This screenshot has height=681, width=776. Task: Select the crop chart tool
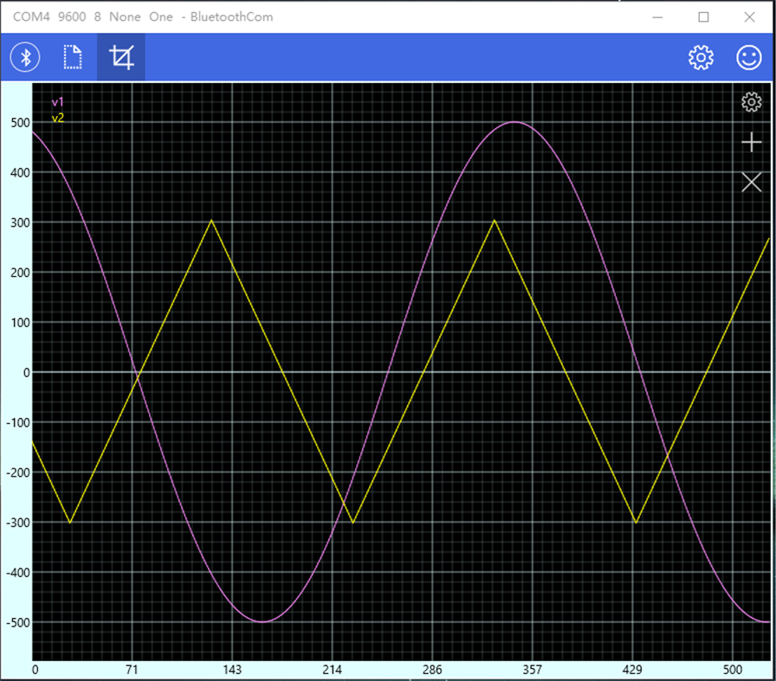pos(121,57)
